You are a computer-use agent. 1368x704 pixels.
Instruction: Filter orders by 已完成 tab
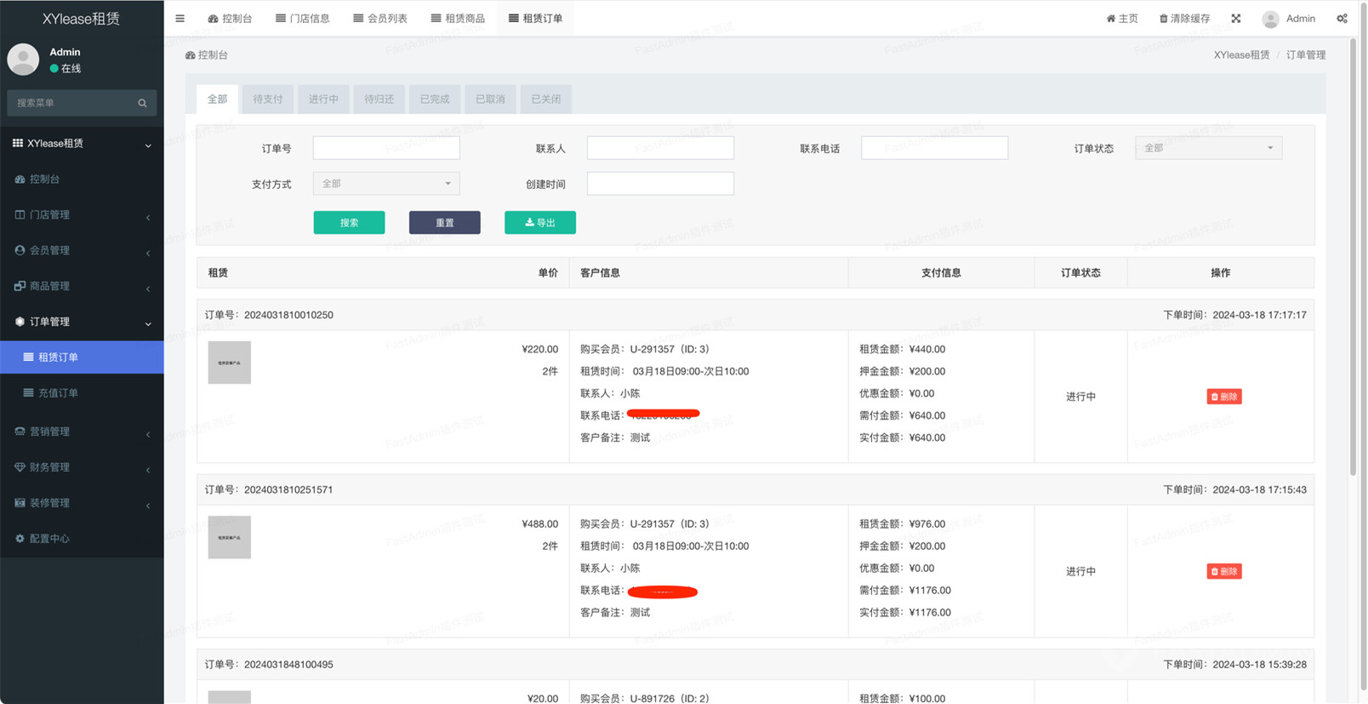[435, 99]
